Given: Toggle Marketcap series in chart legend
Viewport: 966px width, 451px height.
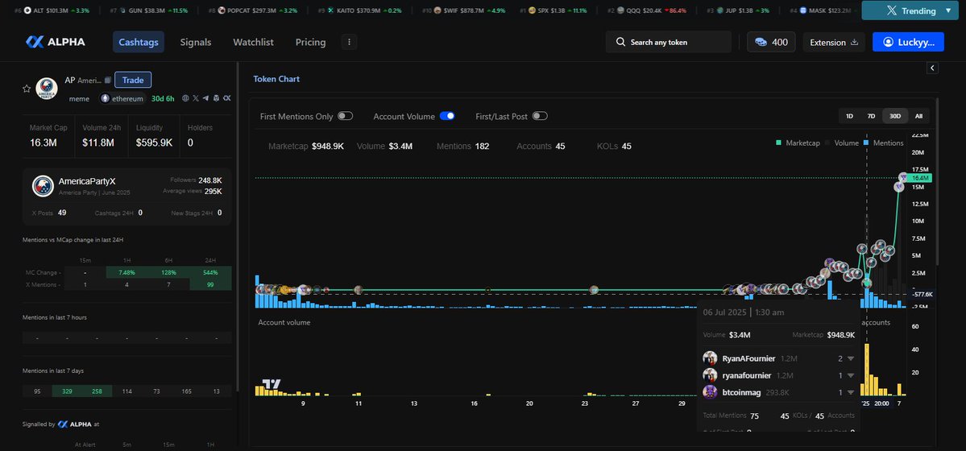Looking at the screenshot, I should [x=797, y=143].
